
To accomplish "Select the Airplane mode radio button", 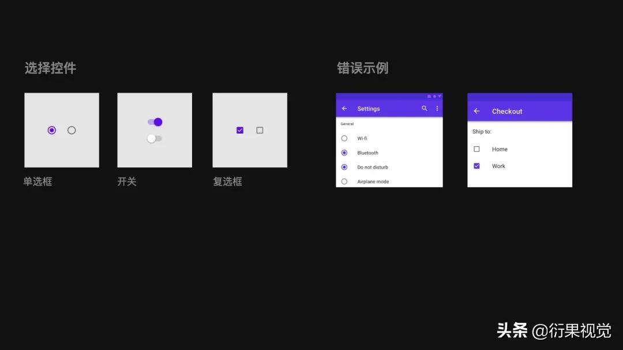I will click(344, 181).
